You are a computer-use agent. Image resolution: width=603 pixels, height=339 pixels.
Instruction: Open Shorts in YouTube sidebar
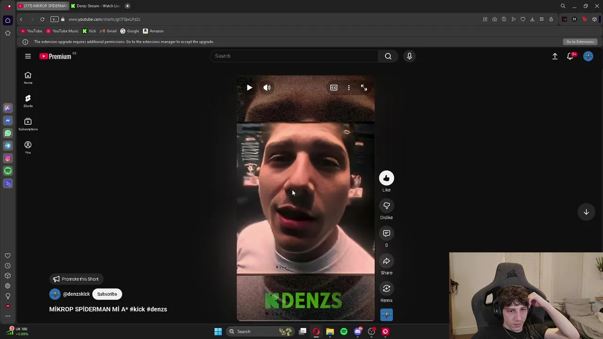click(28, 101)
